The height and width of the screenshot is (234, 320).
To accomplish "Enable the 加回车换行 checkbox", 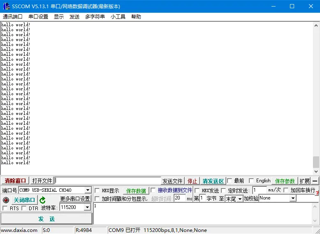I will point(286,190).
